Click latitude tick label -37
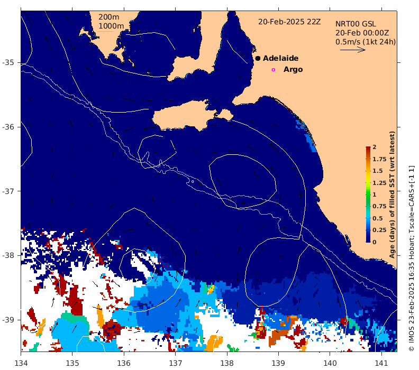 8,191
